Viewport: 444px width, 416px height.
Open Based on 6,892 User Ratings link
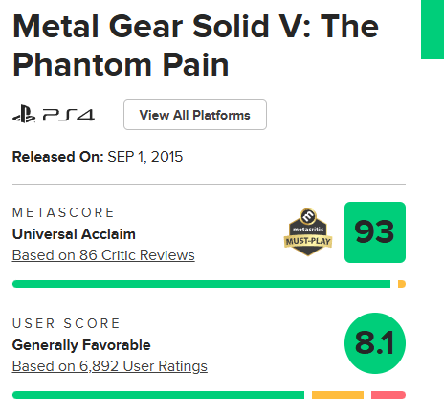tap(110, 366)
